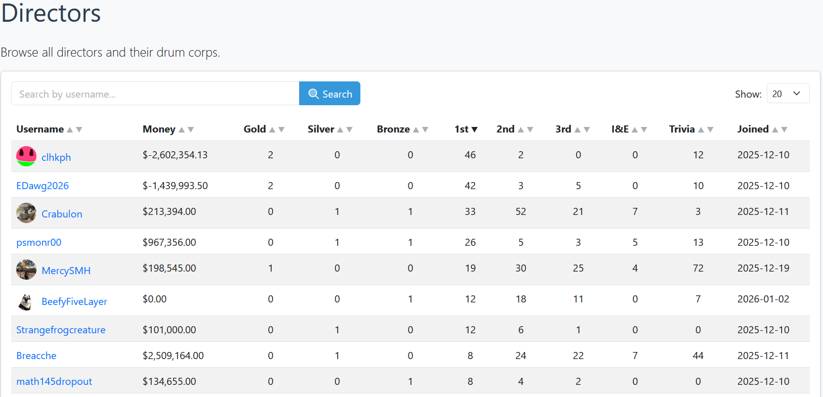Open the Show rows-per-page dropdown
The width and height of the screenshot is (823, 397).
point(788,94)
